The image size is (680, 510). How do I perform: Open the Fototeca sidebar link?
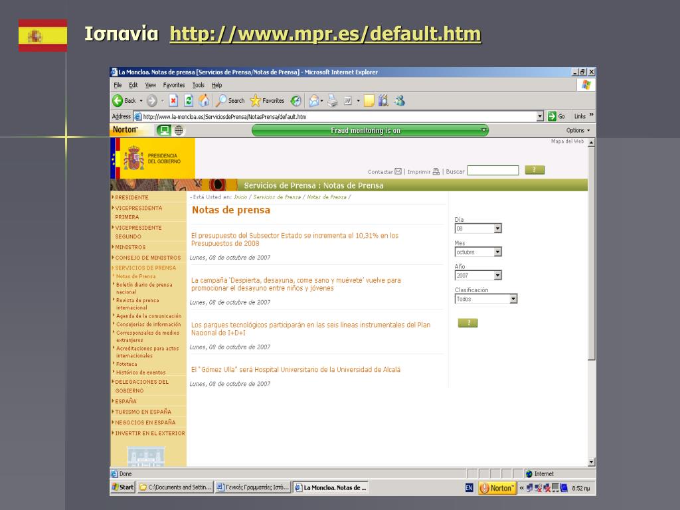click(x=126, y=365)
